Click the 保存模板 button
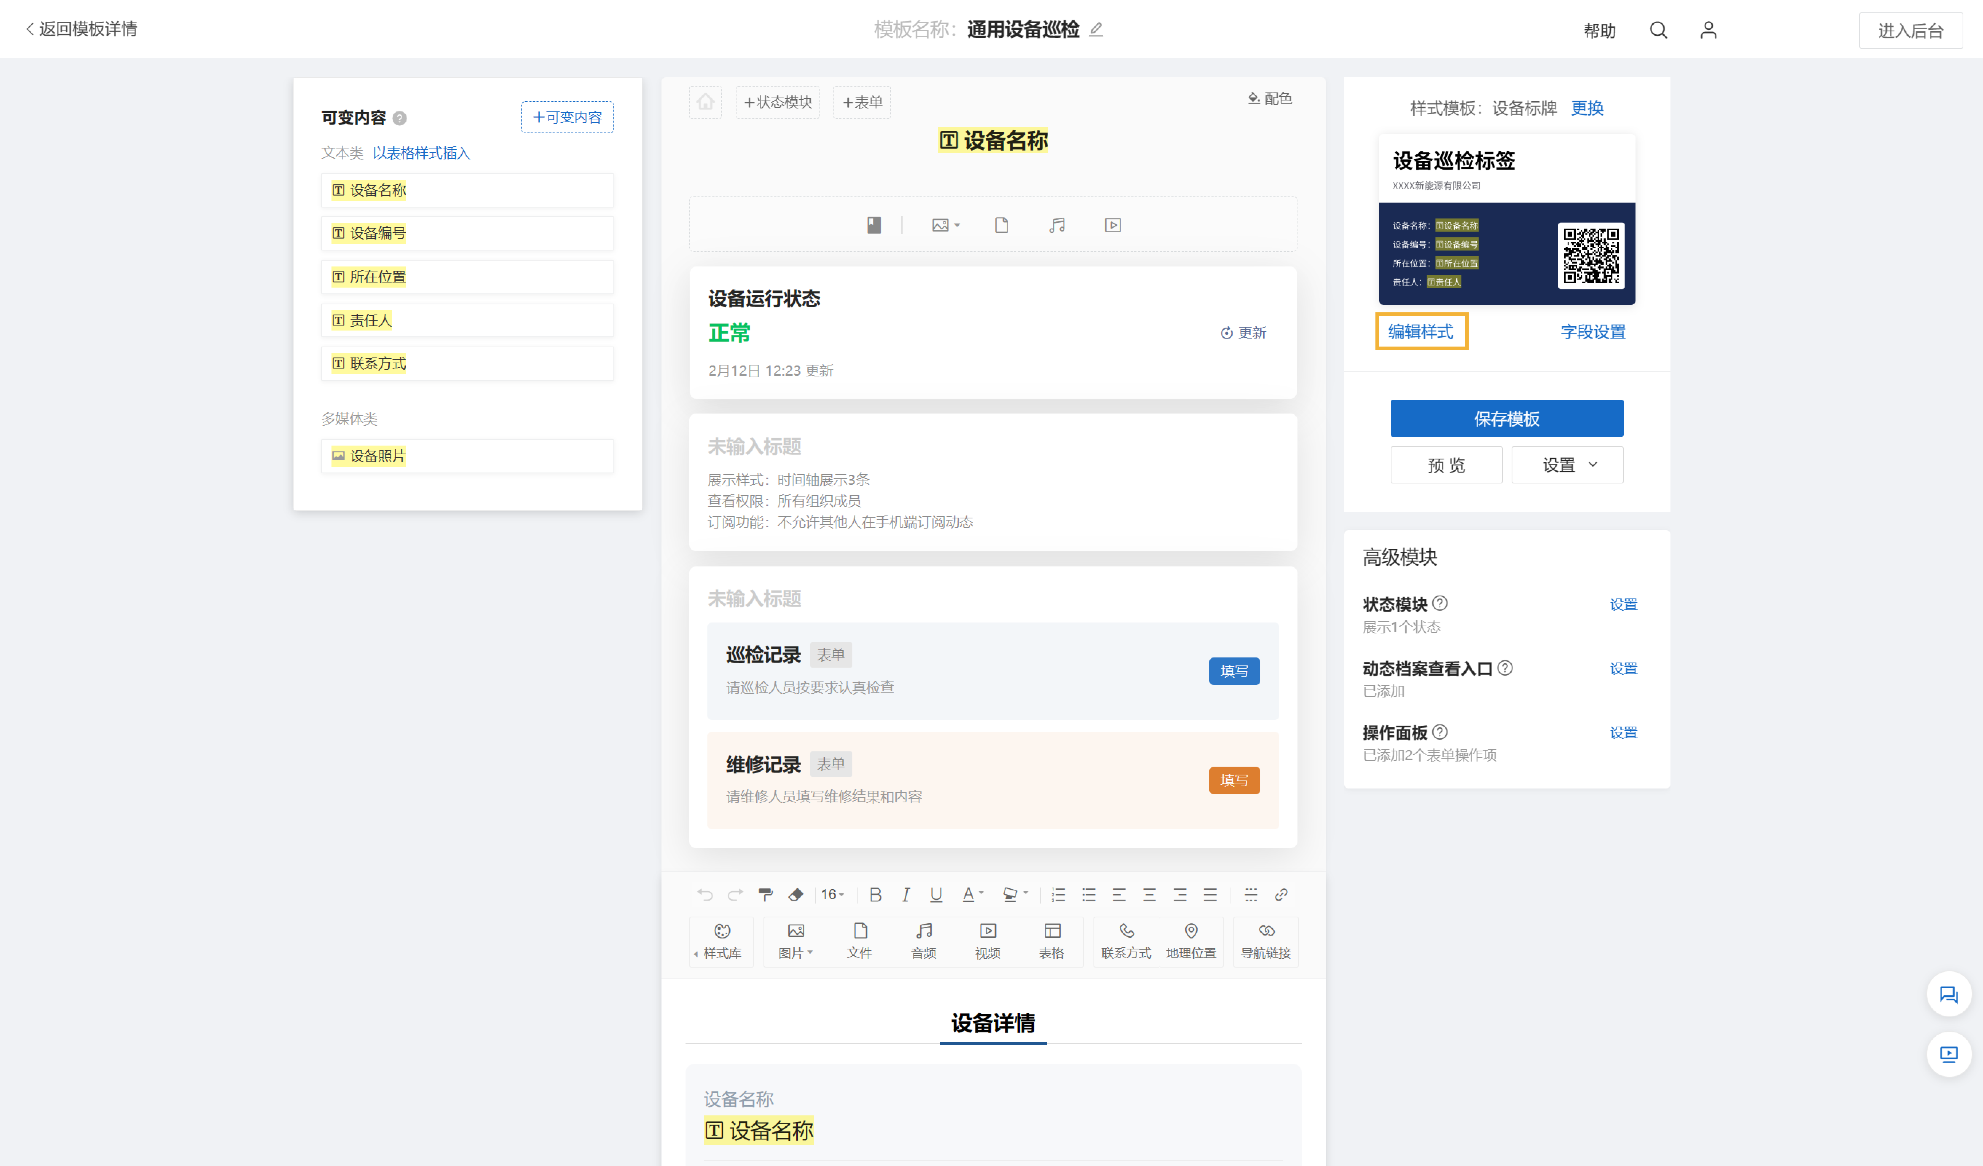Screen dimensions: 1983x1166 [1506, 418]
